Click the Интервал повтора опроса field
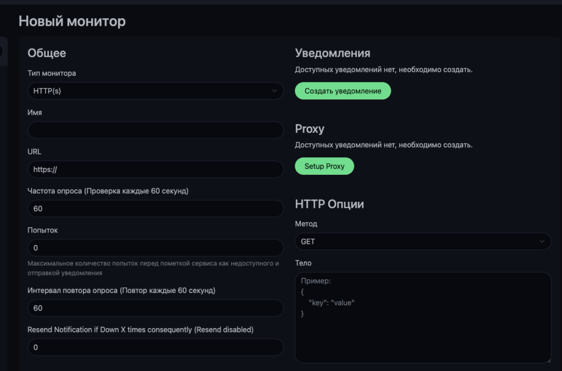 (155, 308)
